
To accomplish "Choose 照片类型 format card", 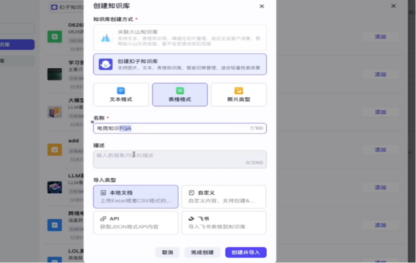I will click(239, 94).
